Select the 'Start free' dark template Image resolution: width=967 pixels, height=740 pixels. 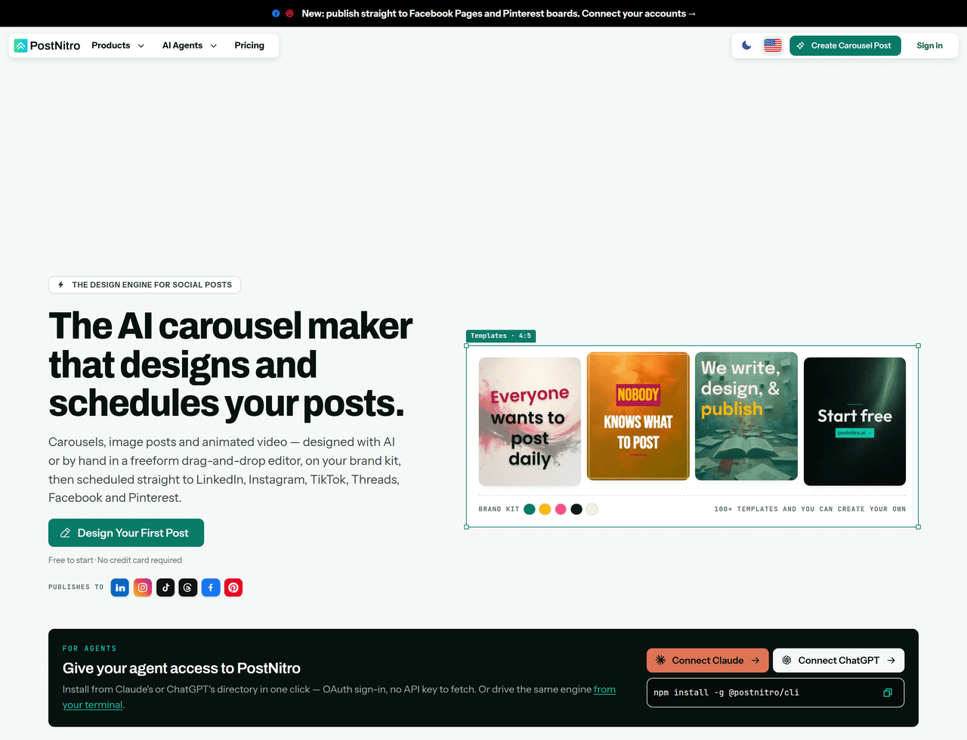(854, 421)
